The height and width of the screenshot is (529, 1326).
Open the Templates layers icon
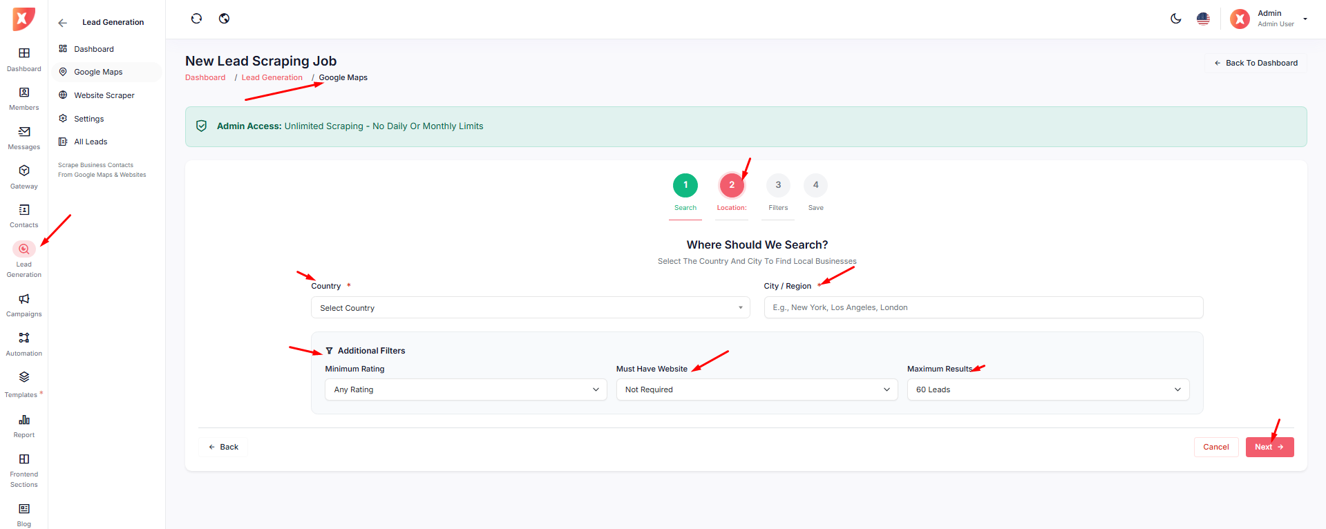[x=24, y=377]
